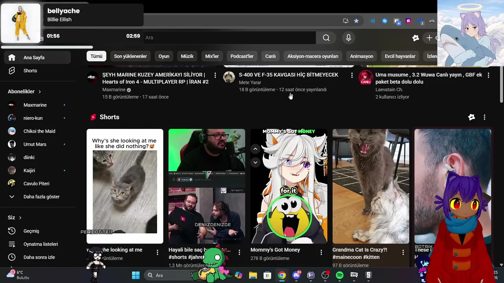Click Mete Yarar channel avatar
The image size is (504, 283).
tap(229, 77)
